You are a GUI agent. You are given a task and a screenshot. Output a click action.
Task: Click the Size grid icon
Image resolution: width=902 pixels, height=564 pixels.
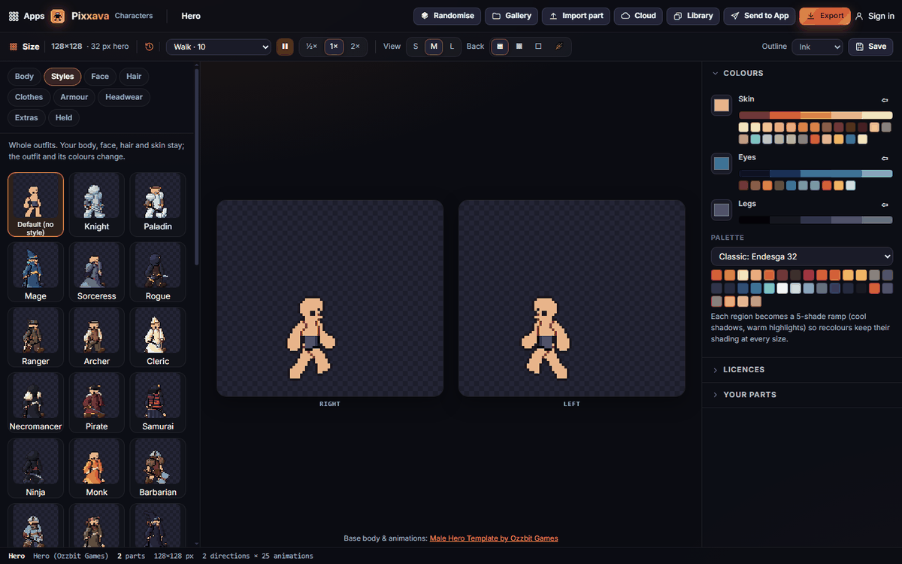point(14,47)
